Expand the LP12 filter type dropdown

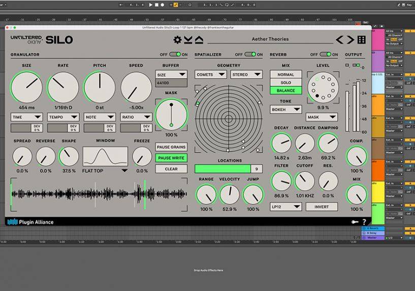(x=285, y=207)
